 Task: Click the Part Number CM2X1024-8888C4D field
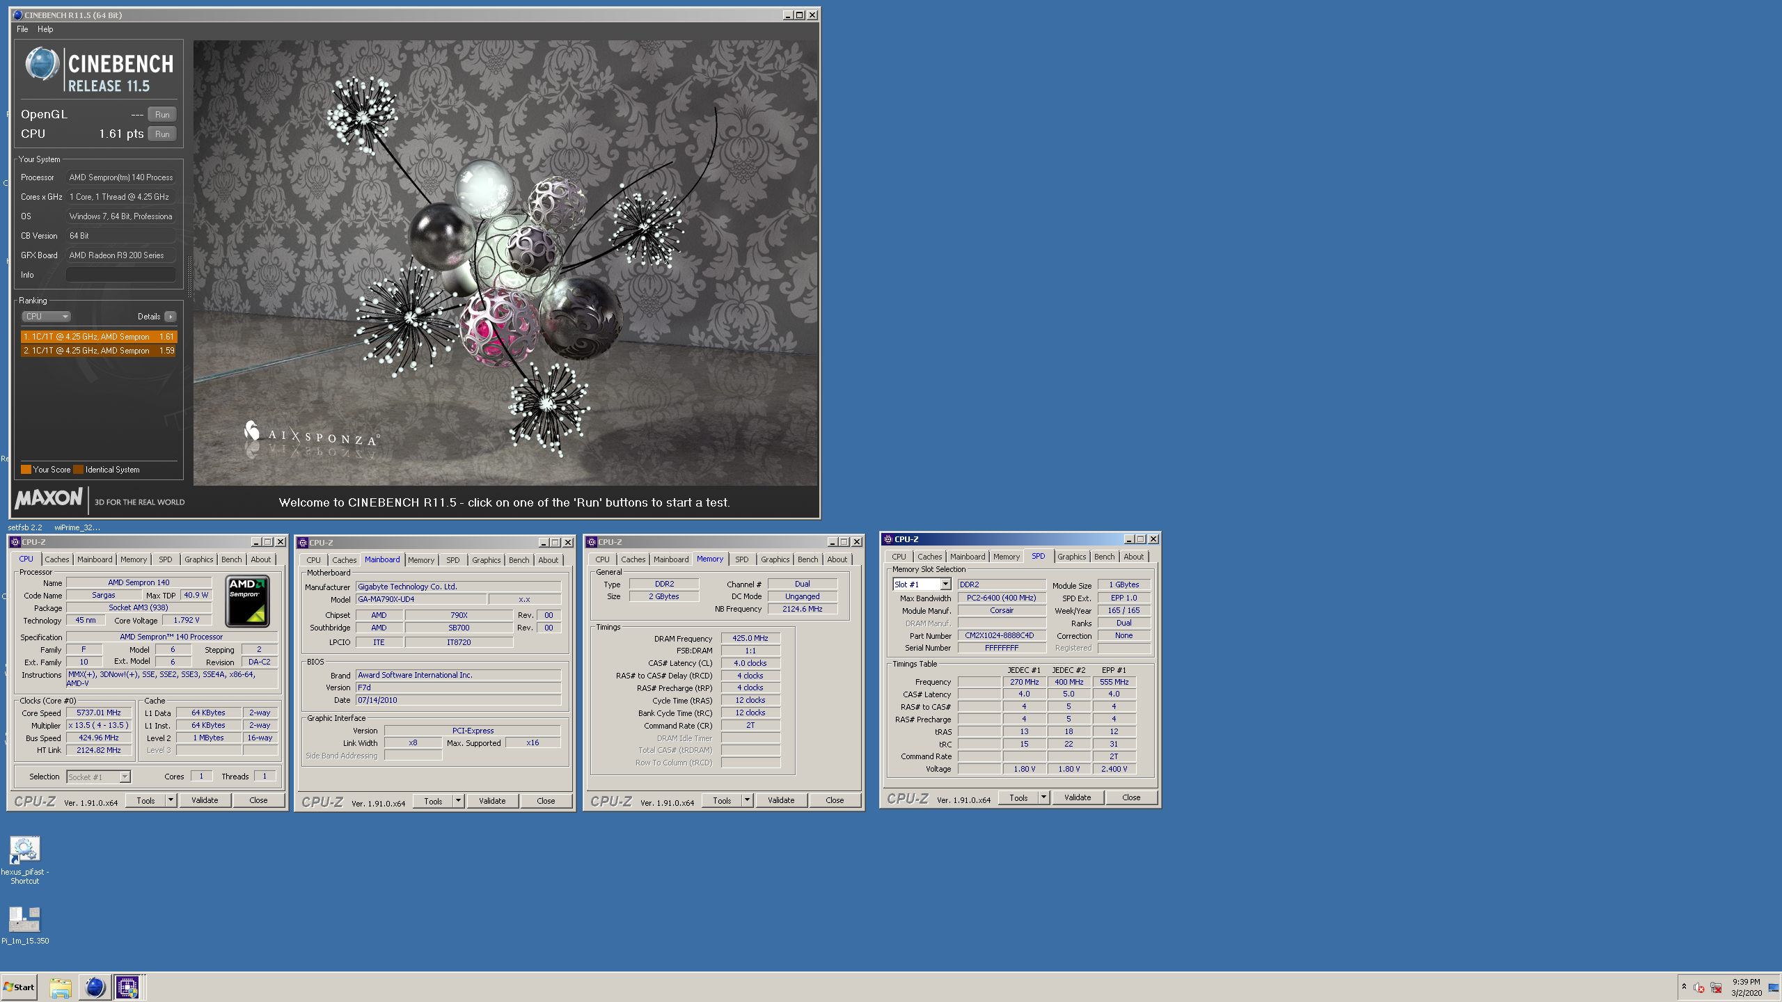click(x=1001, y=635)
